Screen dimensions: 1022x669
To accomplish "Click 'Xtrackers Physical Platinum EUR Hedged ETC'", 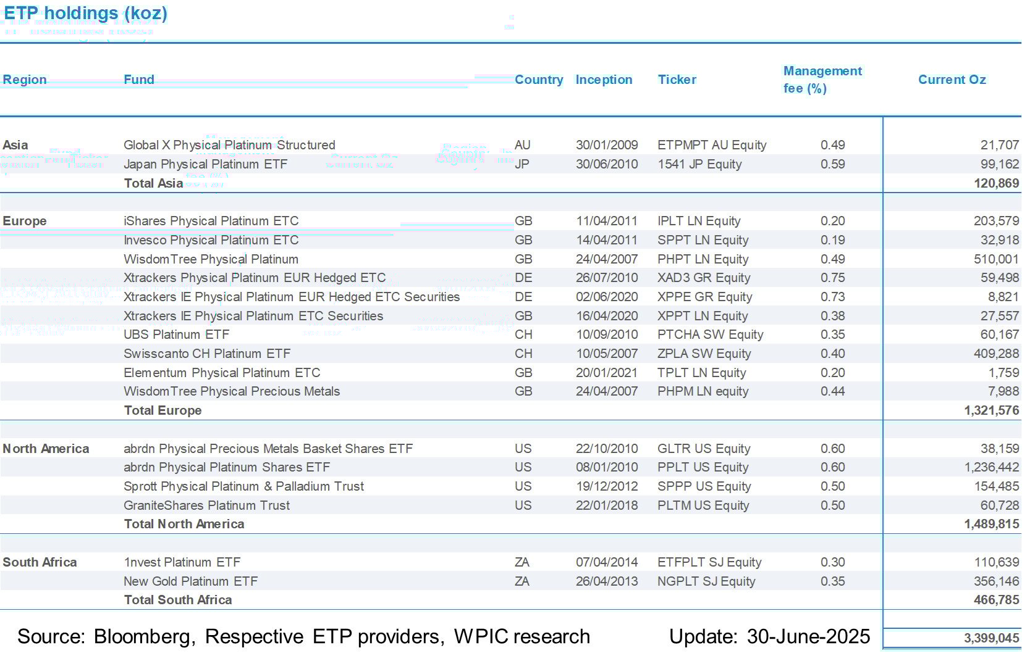I will pos(255,278).
